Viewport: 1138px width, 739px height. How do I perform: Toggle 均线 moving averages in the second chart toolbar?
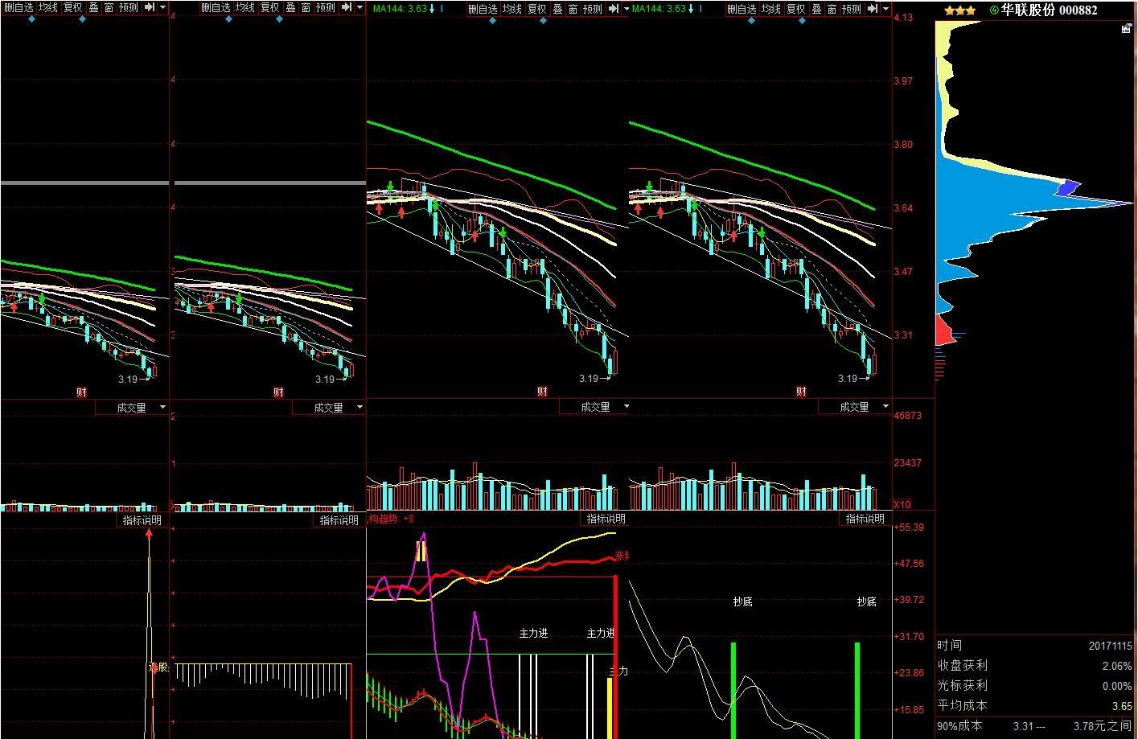tap(245, 8)
